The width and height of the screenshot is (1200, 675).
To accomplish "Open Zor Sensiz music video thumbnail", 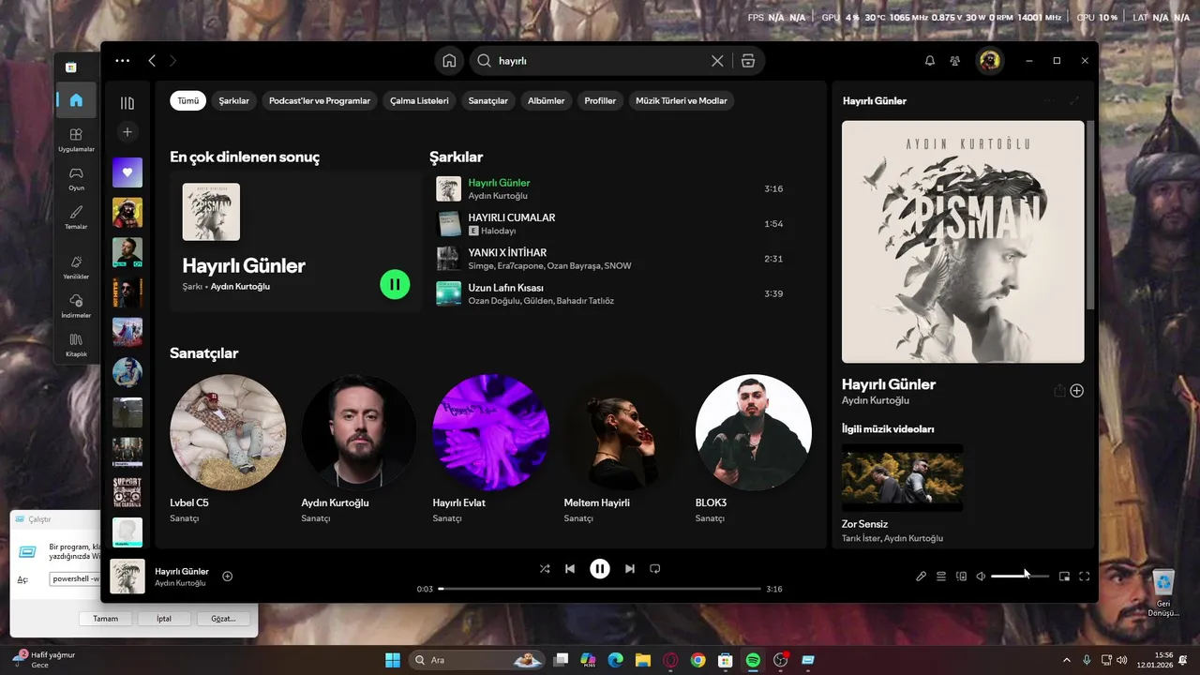I will point(903,478).
